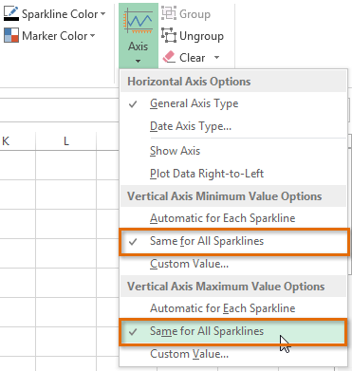Open the Clear dropdown arrow
The width and height of the screenshot is (352, 371).
point(216,57)
